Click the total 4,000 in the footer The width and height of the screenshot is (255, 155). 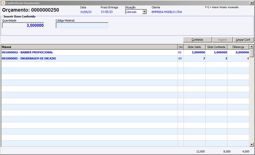[246, 151]
